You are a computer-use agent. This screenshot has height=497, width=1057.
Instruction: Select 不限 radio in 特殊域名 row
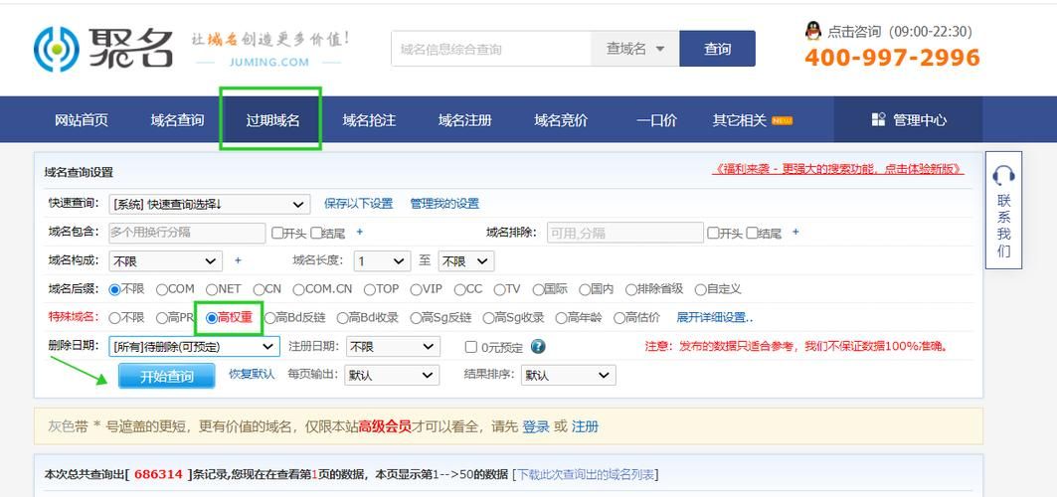(114, 318)
